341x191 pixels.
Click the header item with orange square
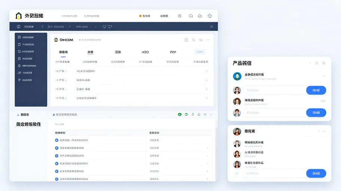tap(145, 16)
